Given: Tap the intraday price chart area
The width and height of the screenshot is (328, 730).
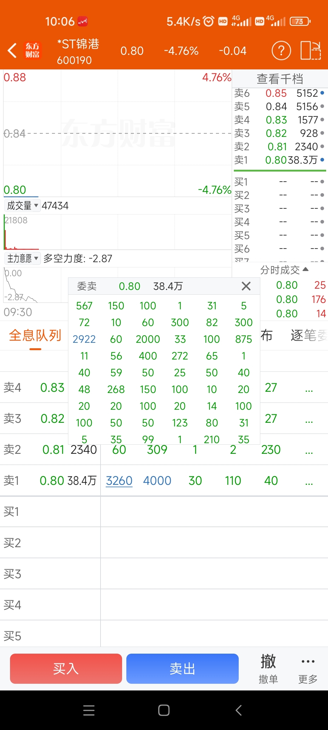Looking at the screenshot, I should (x=117, y=133).
